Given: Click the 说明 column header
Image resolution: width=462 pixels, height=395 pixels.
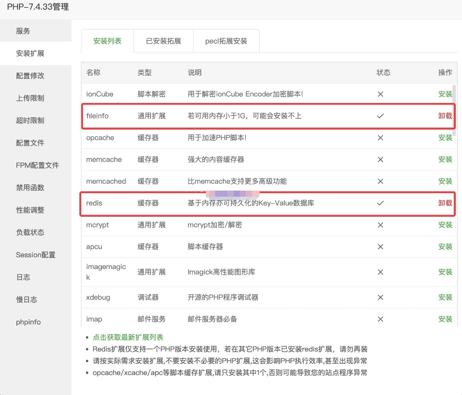Looking at the screenshot, I should (x=195, y=73).
